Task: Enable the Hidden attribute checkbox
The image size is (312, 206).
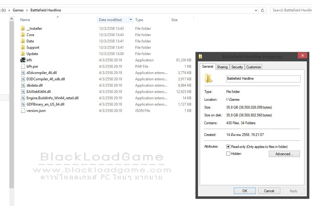Action: (x=228, y=154)
